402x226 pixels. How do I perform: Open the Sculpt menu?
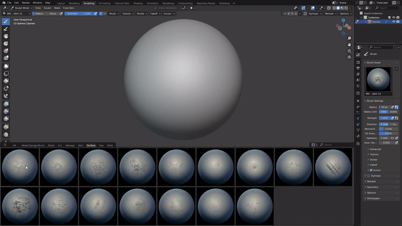click(x=47, y=8)
